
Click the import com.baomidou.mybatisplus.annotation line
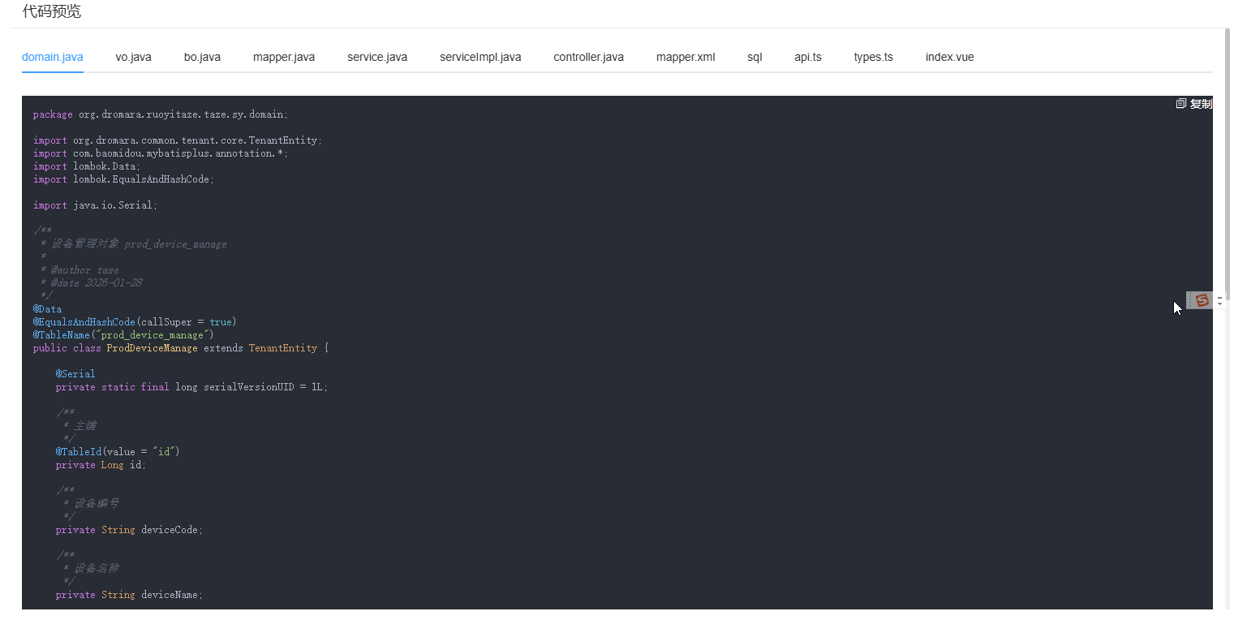click(161, 153)
